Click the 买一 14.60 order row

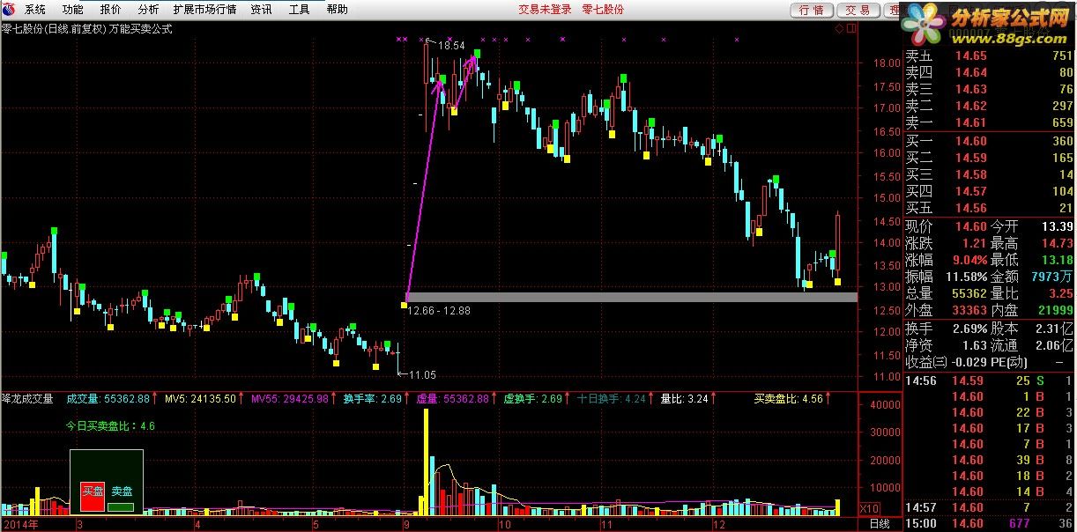point(991,141)
